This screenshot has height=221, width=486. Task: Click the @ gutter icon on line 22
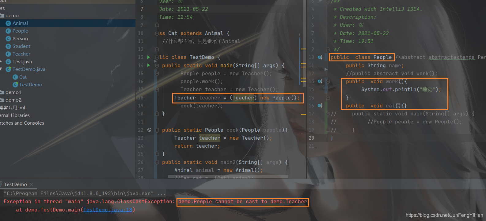pos(149,130)
